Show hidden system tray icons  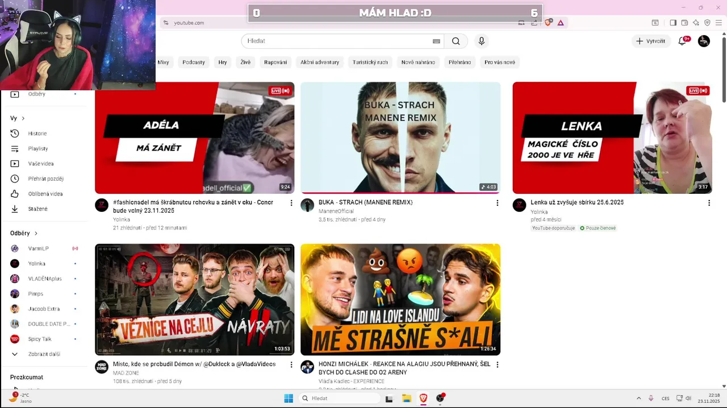[638, 398]
